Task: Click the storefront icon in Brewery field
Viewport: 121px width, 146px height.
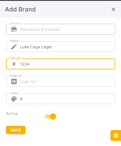Action: 14,29
